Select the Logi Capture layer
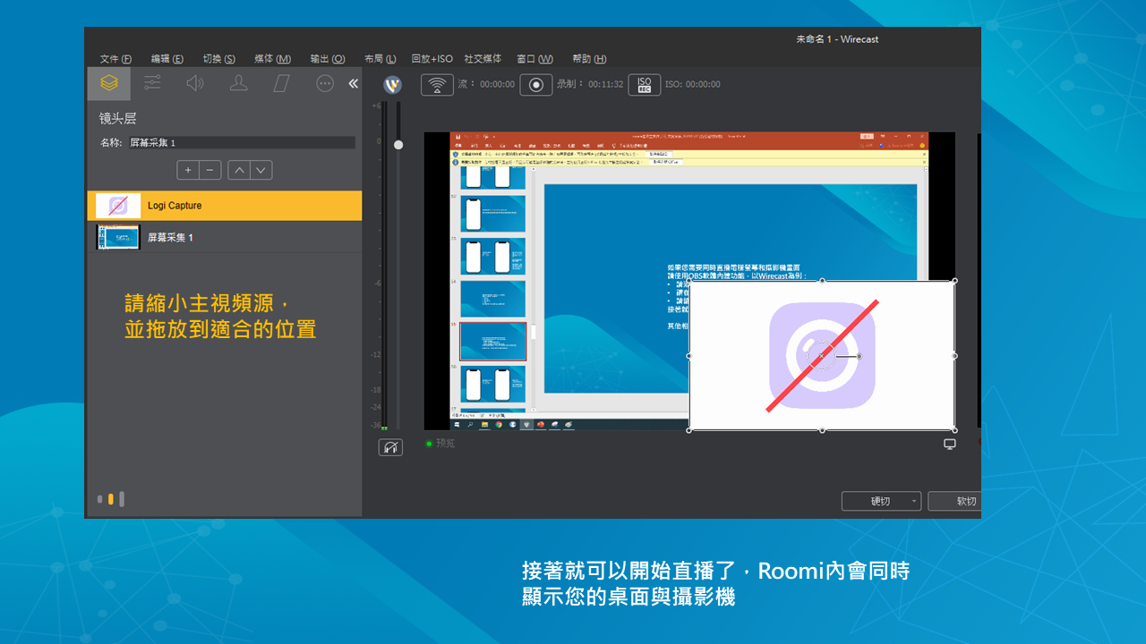 [x=225, y=206]
